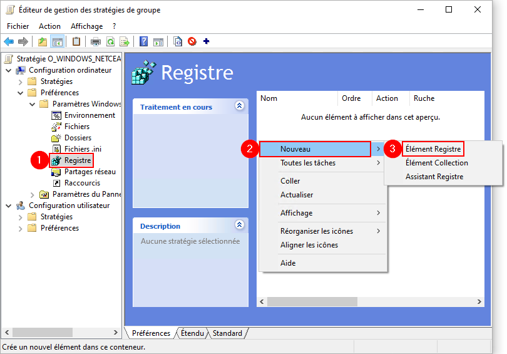
Task: Open Affichage submenu in context menu
Action: click(x=323, y=213)
